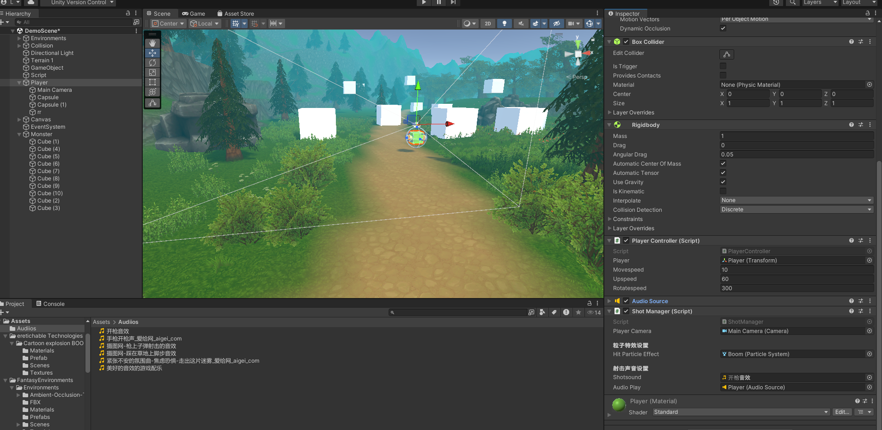Open object picker for Hit Particle Effect
The height and width of the screenshot is (430, 882).
(870, 354)
